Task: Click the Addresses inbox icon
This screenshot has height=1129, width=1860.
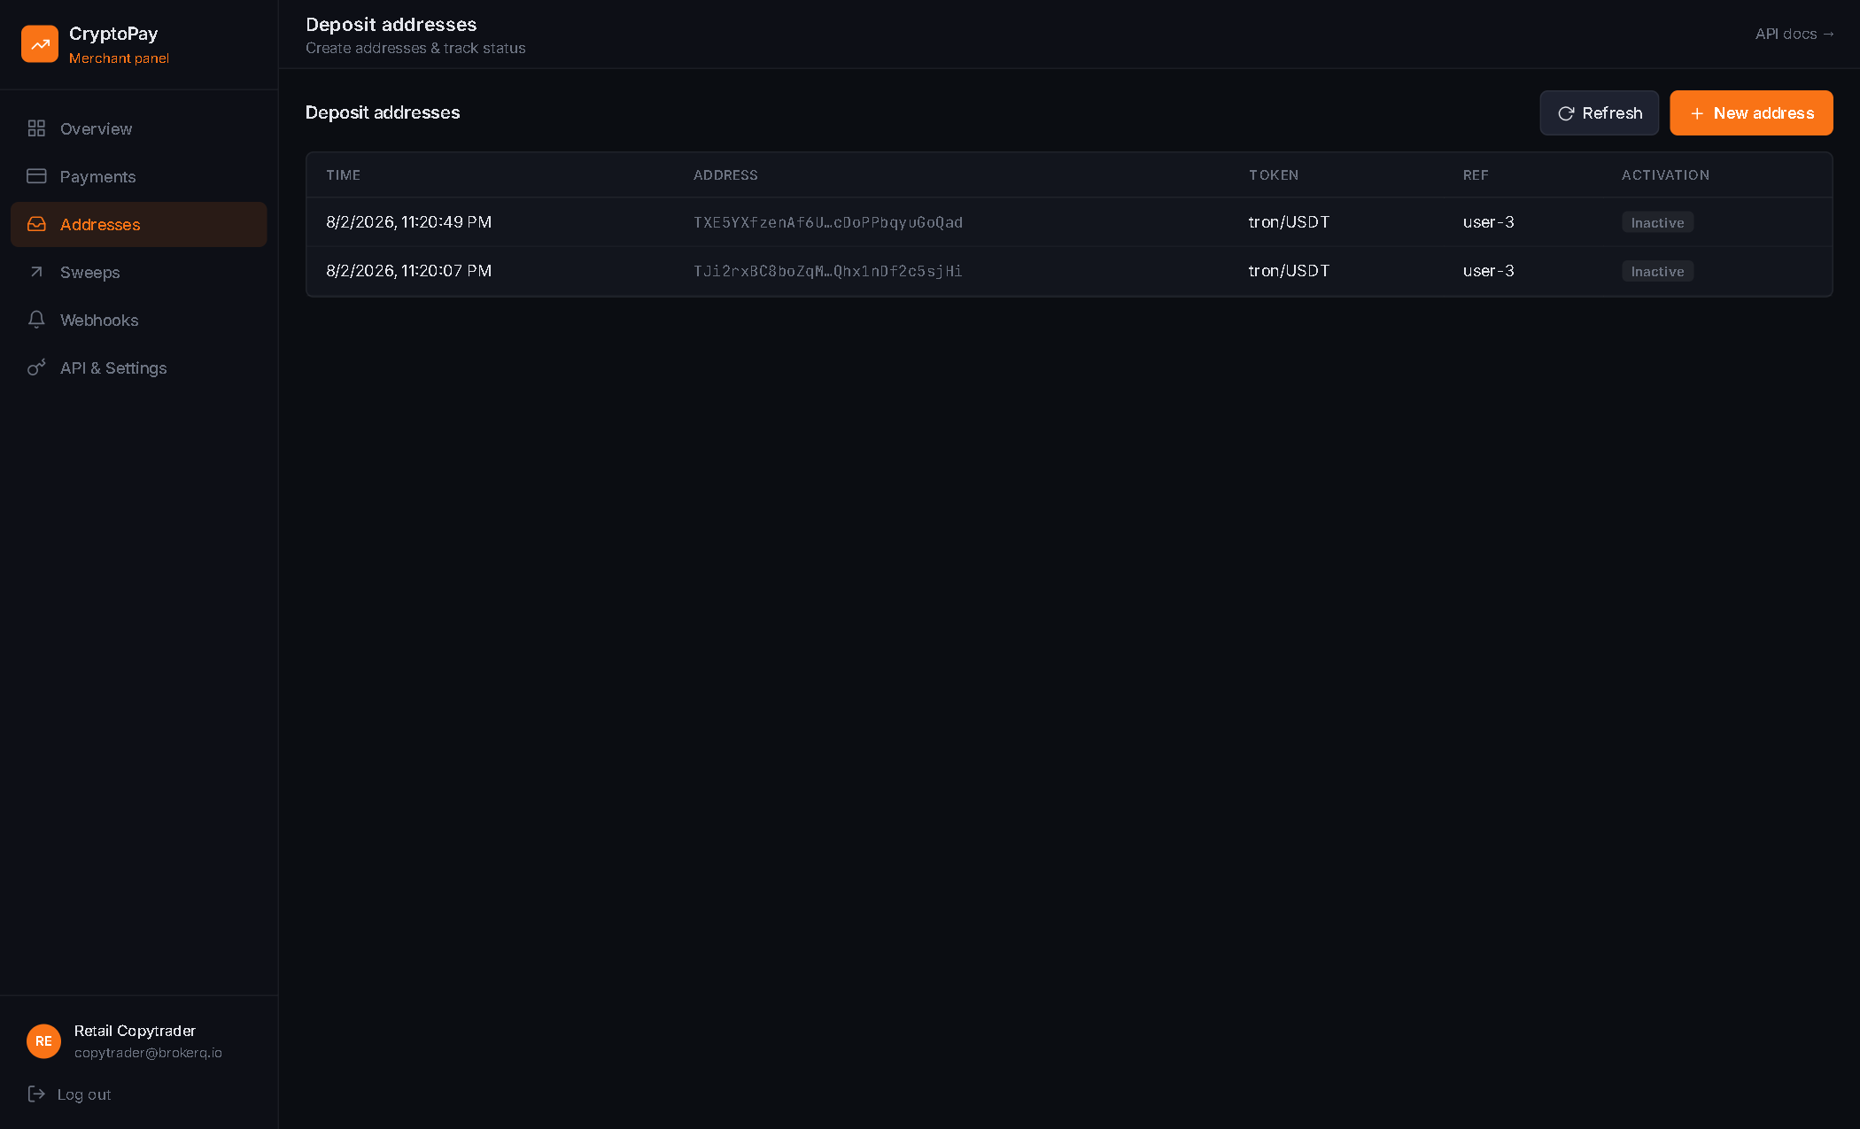Action: click(x=36, y=224)
